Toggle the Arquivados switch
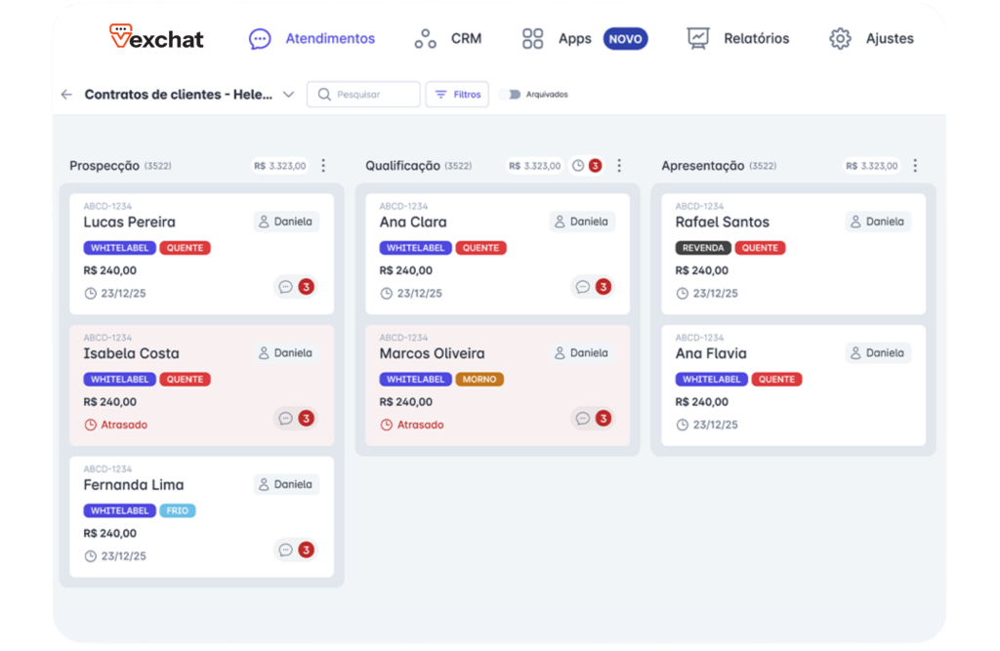 click(x=510, y=95)
